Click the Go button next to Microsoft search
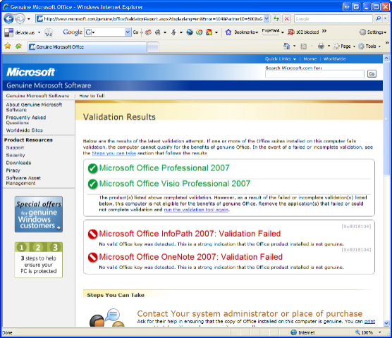 [372, 74]
